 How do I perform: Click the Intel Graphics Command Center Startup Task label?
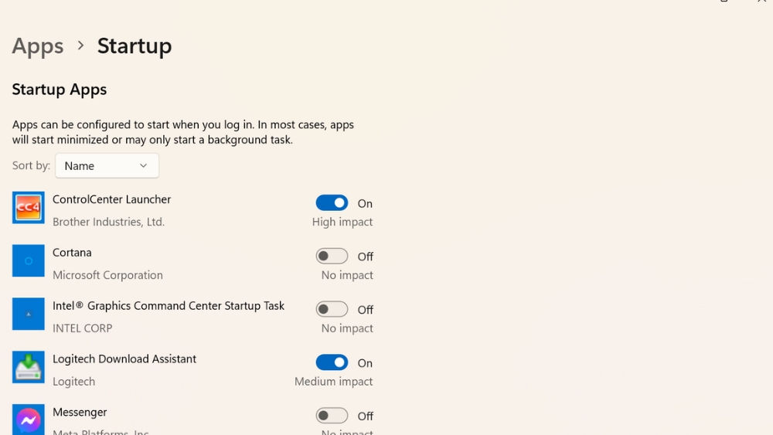point(169,305)
